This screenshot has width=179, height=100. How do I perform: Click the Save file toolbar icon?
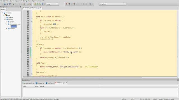(x=7, y=4)
